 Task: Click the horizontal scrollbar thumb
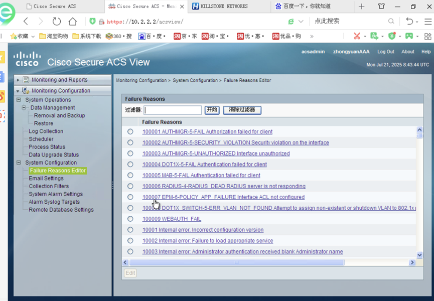click(237, 262)
